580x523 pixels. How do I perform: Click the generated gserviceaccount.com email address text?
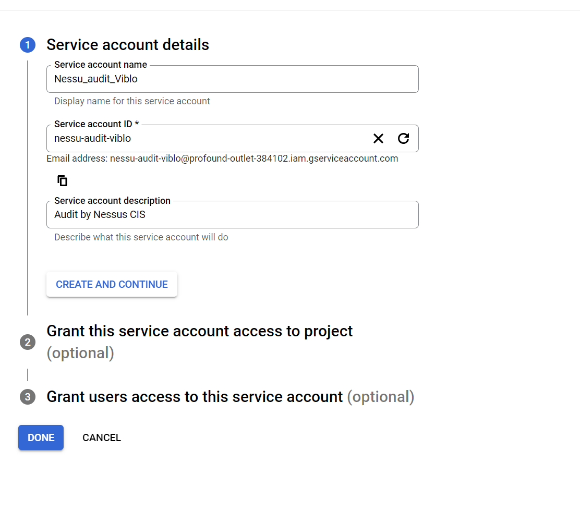[x=253, y=159]
